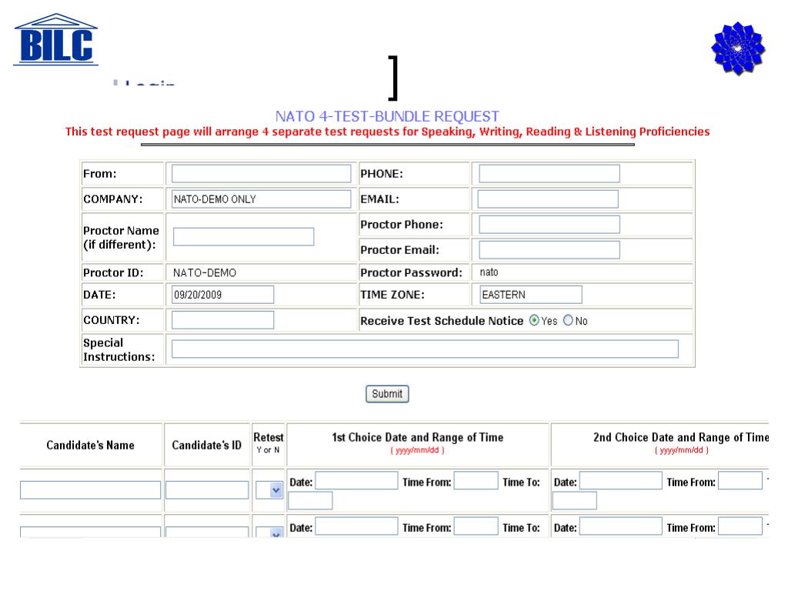Click the PHONE input field
The image size is (788, 591).
[549, 174]
